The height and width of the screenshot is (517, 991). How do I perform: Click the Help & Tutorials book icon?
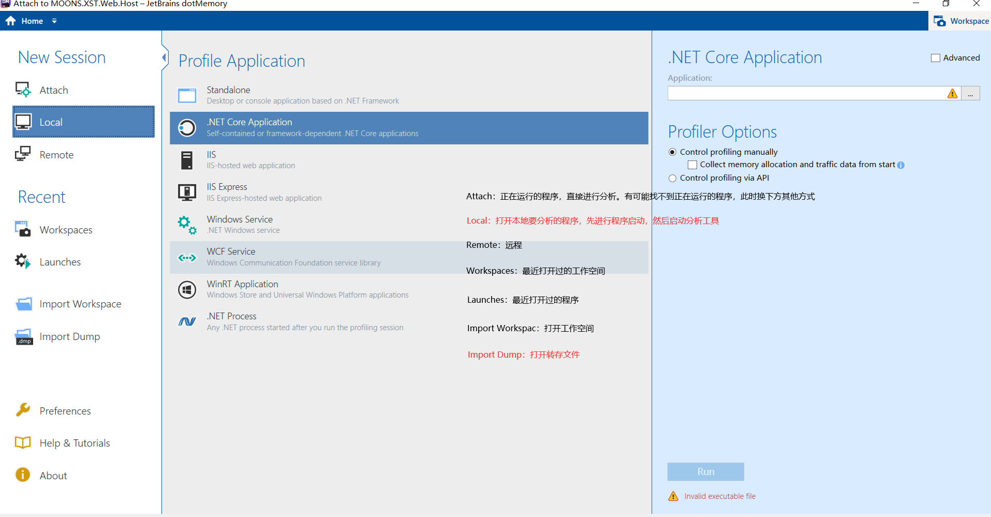23,442
